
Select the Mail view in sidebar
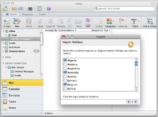point(22,83)
